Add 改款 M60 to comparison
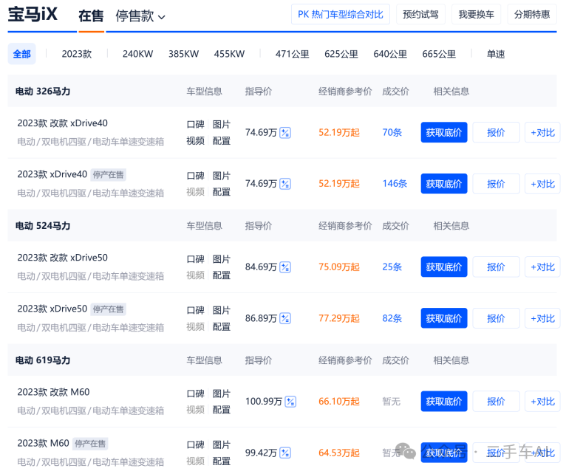Image resolution: width=566 pixels, height=474 pixels. point(542,402)
